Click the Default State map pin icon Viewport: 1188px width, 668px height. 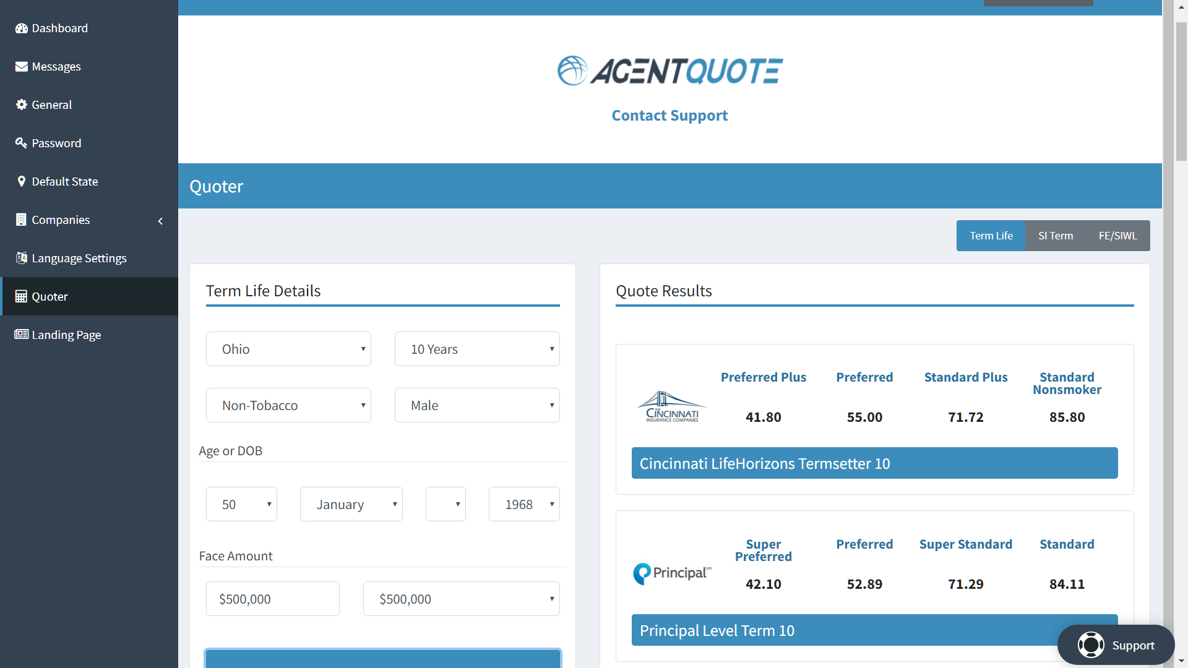[22, 182]
